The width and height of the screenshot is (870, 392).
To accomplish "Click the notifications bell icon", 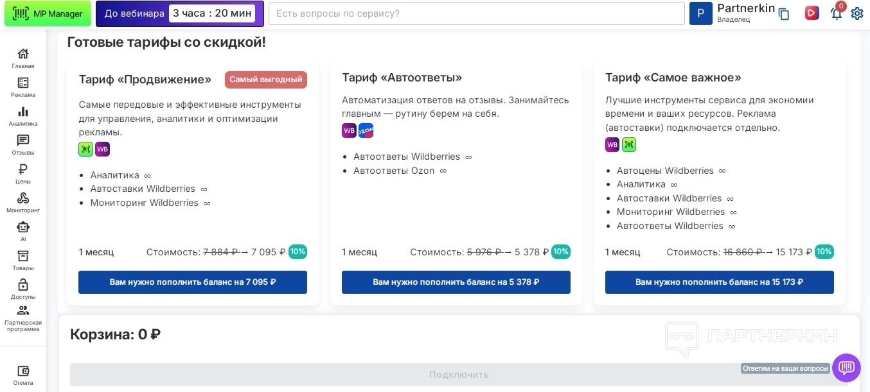I will pos(836,13).
